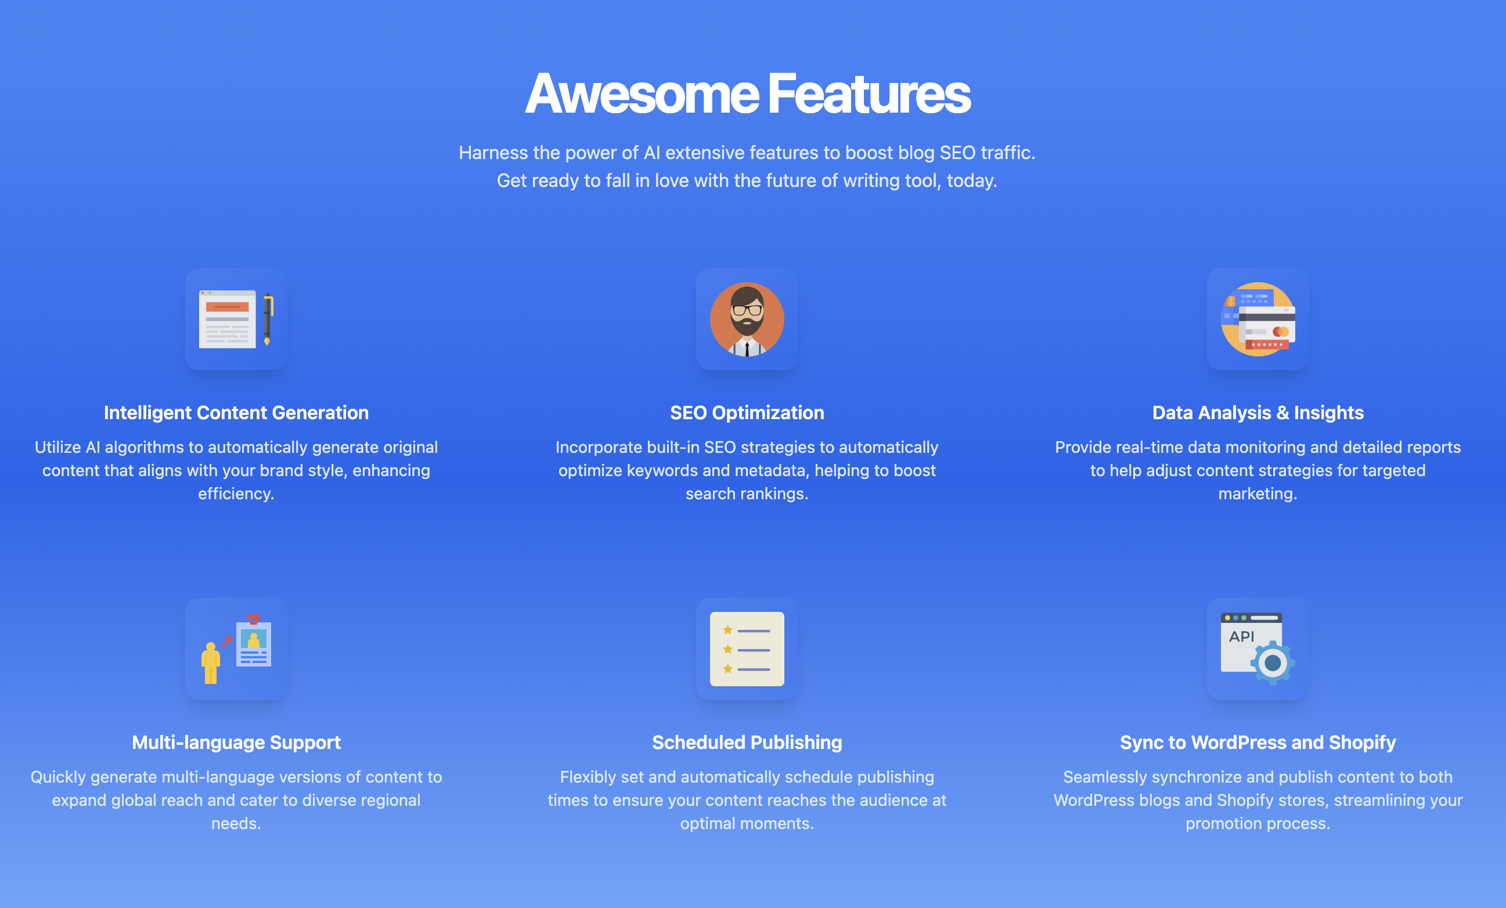Click the SEO Optimization description text
Image resolution: width=1506 pixels, height=908 pixels.
click(747, 470)
